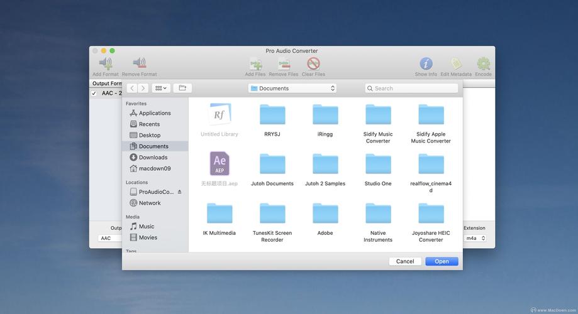Screen dimensions: 578x314
Task: Click the Remove Format speaker icon
Action: tap(140, 63)
